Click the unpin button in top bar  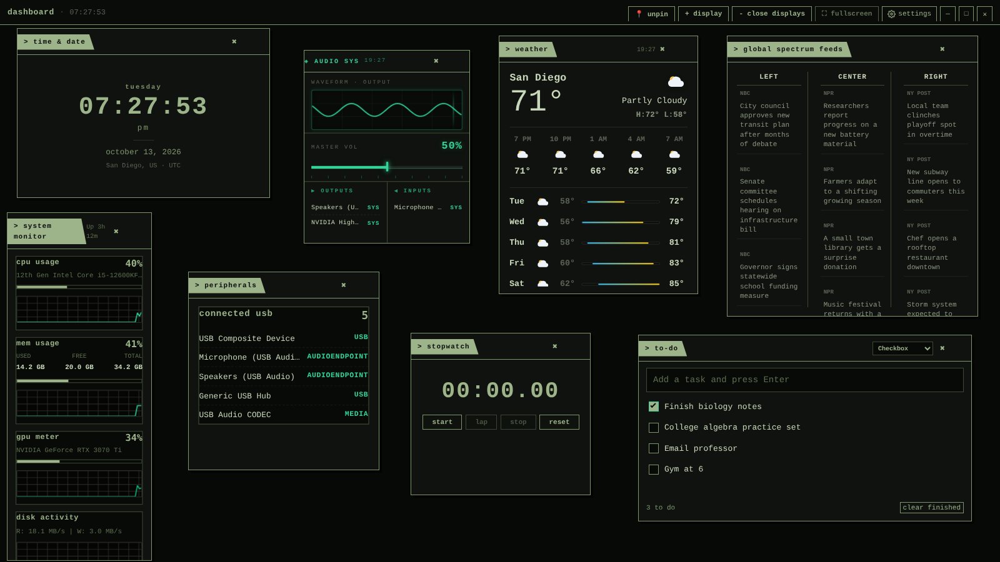click(x=651, y=14)
